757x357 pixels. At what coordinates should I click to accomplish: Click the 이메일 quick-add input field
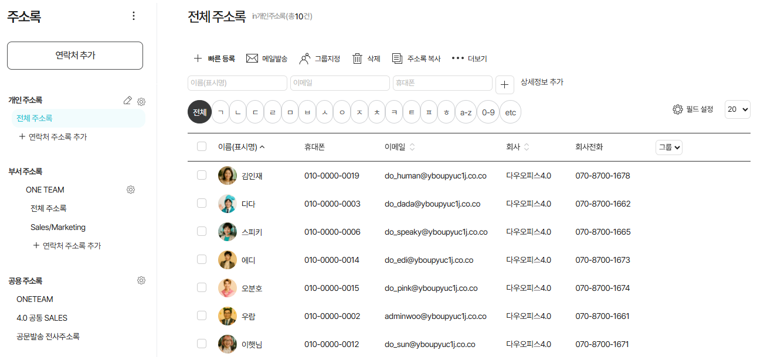pos(340,83)
